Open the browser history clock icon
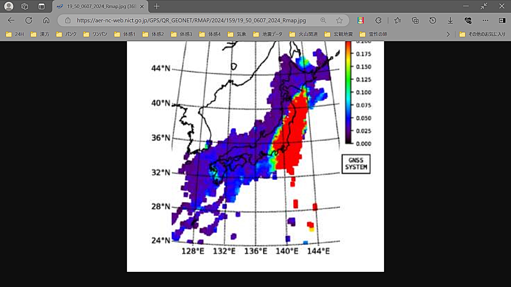The width and height of the screenshot is (511, 287). pyautogui.click(x=433, y=20)
